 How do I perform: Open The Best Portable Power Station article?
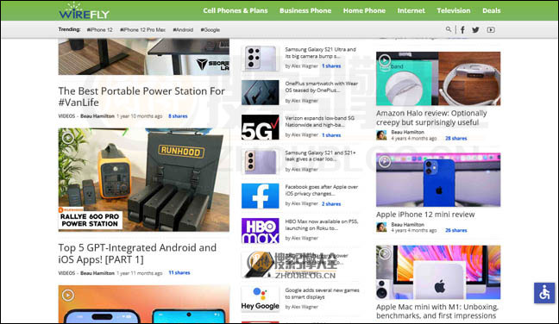(x=141, y=97)
